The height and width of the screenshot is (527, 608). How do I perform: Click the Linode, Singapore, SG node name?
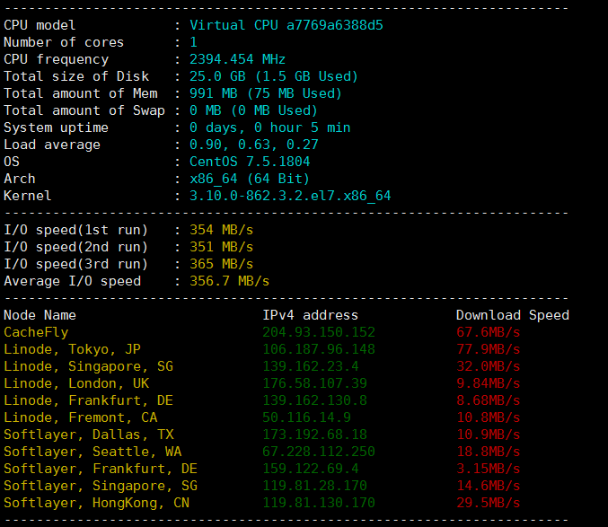coord(88,366)
